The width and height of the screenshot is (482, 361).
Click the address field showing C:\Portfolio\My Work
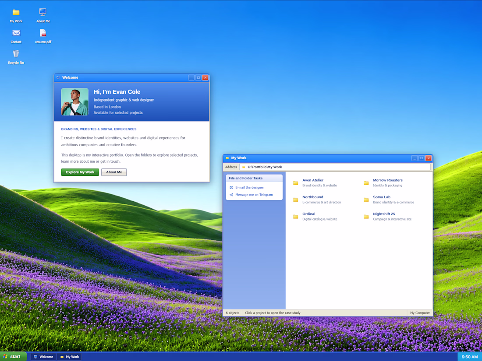click(335, 167)
